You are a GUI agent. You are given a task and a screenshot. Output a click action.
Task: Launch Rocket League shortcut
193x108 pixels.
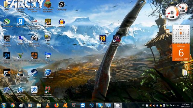[48, 73]
